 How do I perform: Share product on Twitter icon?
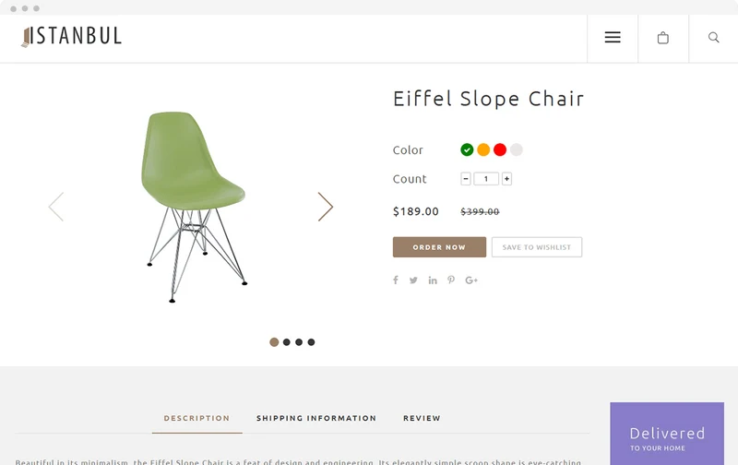tap(413, 280)
